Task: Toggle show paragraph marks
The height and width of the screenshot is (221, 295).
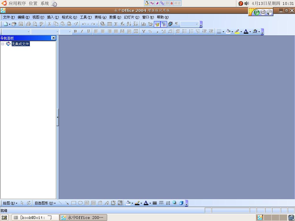Action: [177, 24]
